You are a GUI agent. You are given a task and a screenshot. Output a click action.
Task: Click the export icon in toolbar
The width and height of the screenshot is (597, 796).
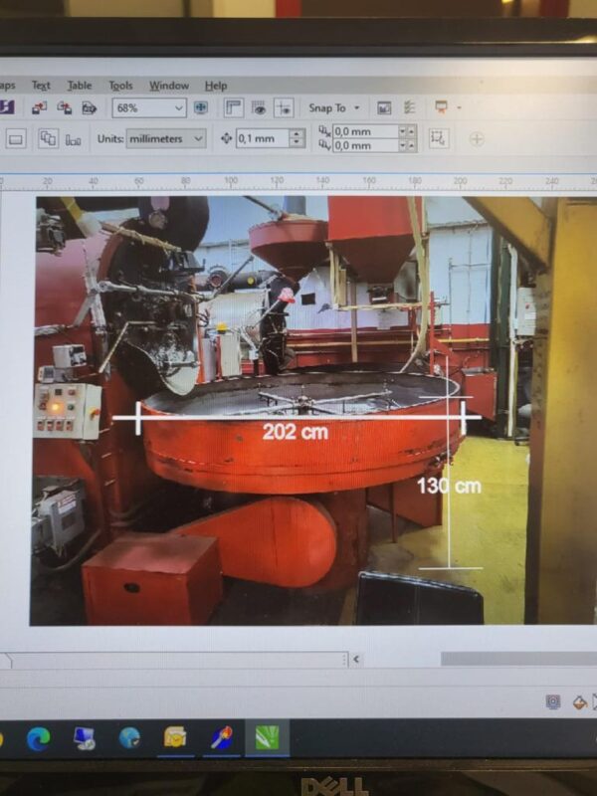click(65, 107)
